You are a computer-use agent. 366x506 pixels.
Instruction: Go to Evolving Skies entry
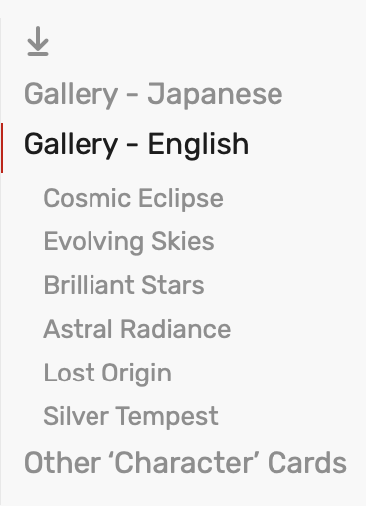[x=128, y=242]
